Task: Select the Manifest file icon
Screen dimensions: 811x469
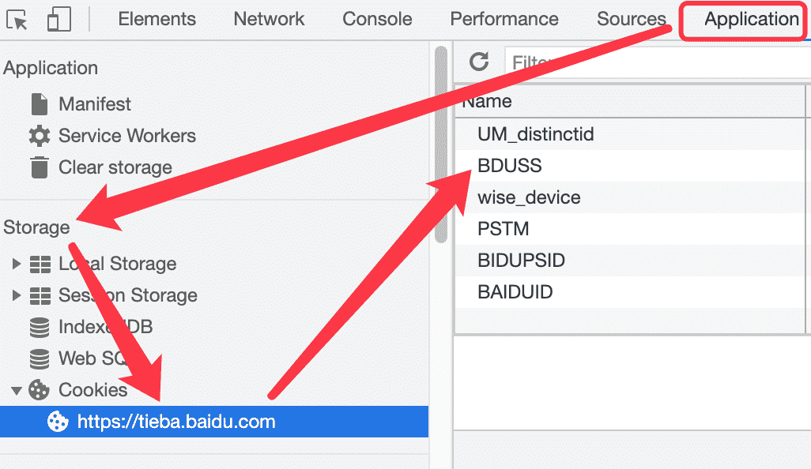Action: (x=40, y=104)
